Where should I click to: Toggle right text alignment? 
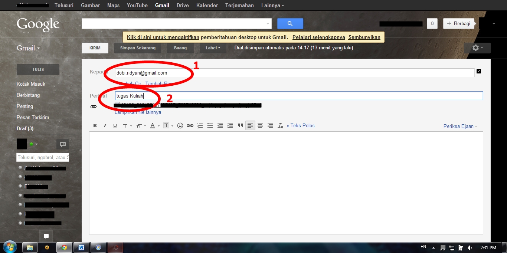point(270,125)
